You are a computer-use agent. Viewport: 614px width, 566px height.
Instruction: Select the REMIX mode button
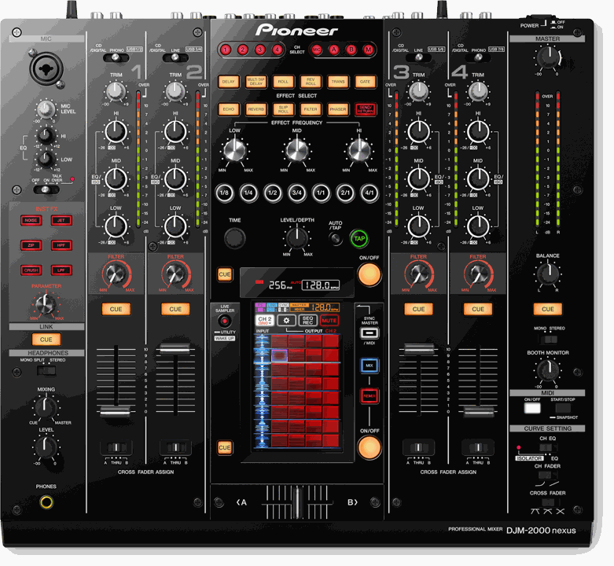coord(370,396)
